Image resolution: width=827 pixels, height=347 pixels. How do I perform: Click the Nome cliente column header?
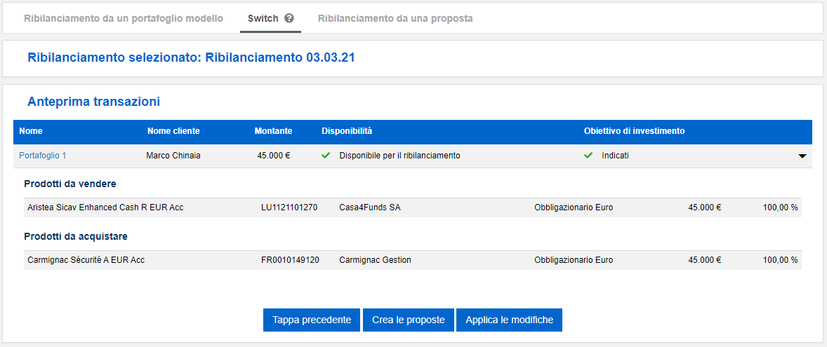tap(173, 131)
